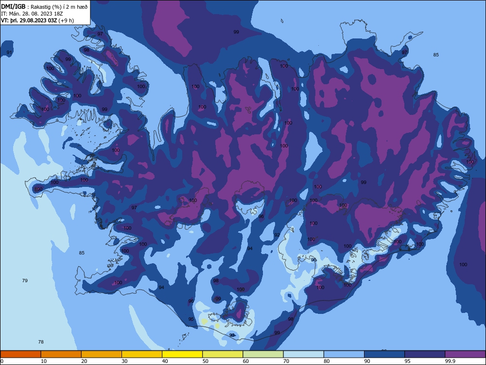
Task: Click the legend scale label 90
Action: (x=367, y=361)
